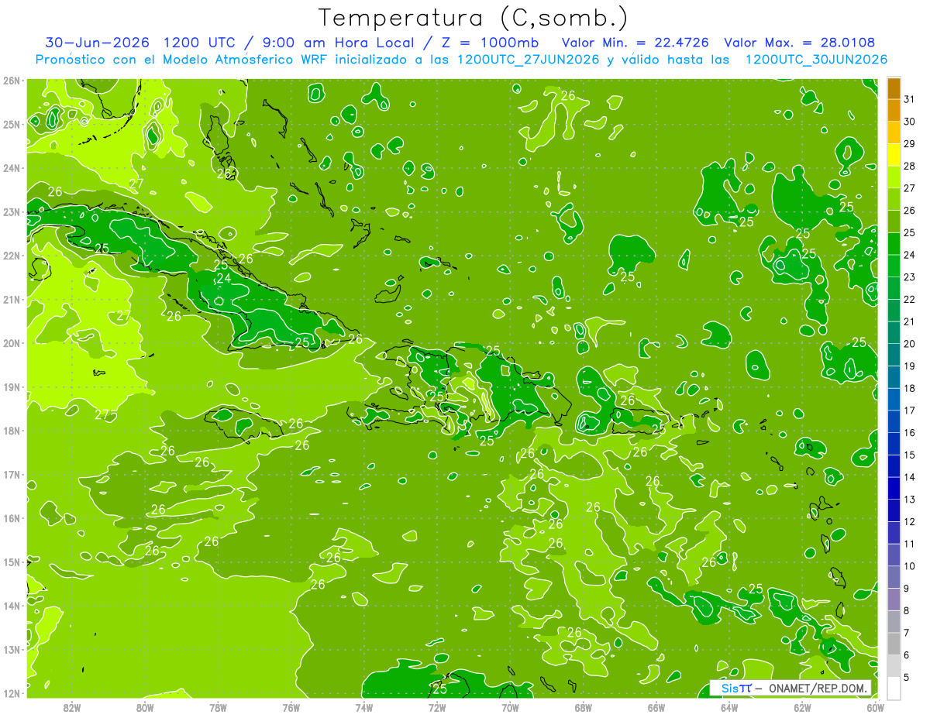The width and height of the screenshot is (930, 718).
Task: Click the 60W longitude axis label
Action: (876, 707)
